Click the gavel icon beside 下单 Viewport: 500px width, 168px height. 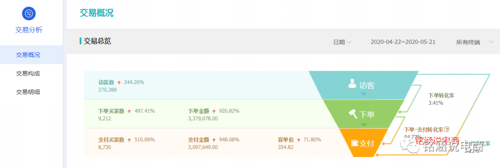tap(352, 113)
